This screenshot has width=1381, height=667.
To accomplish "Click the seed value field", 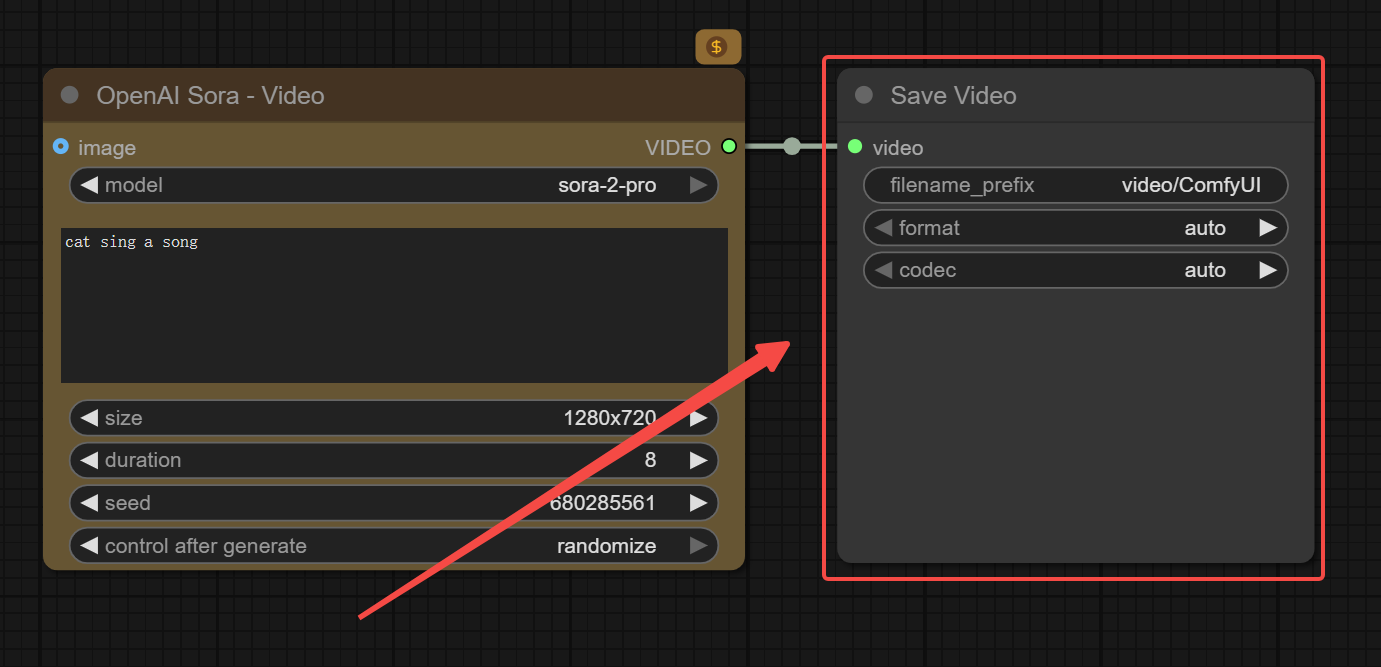I will (x=393, y=503).
